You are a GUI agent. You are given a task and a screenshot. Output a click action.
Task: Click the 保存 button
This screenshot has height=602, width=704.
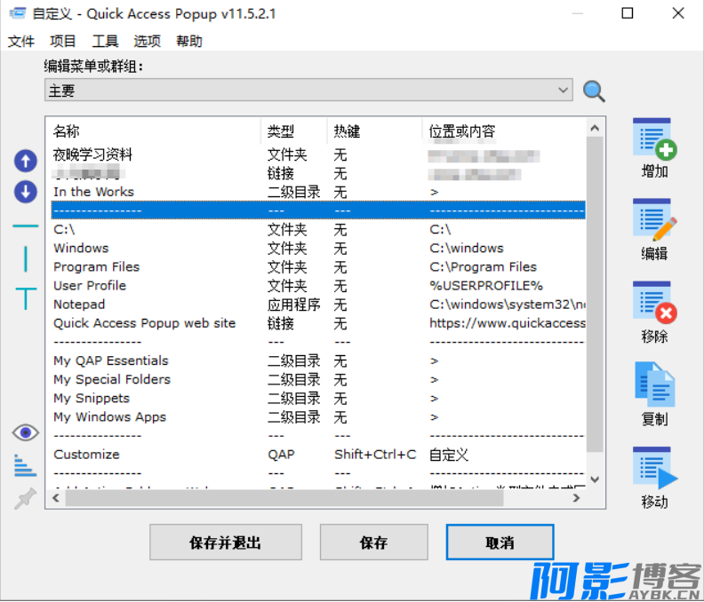[373, 543]
